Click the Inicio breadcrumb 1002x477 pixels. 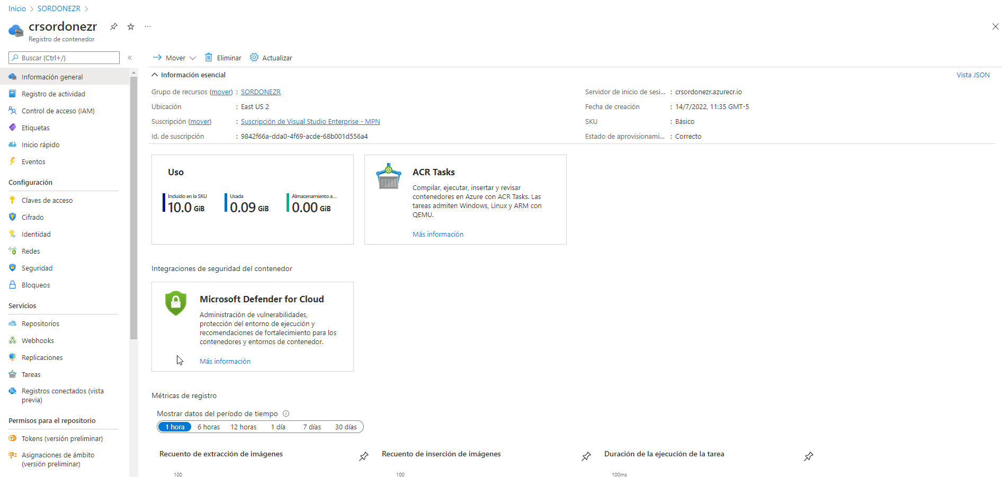[17, 8]
